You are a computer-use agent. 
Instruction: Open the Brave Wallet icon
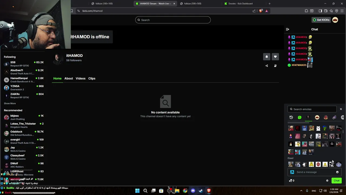326,11
